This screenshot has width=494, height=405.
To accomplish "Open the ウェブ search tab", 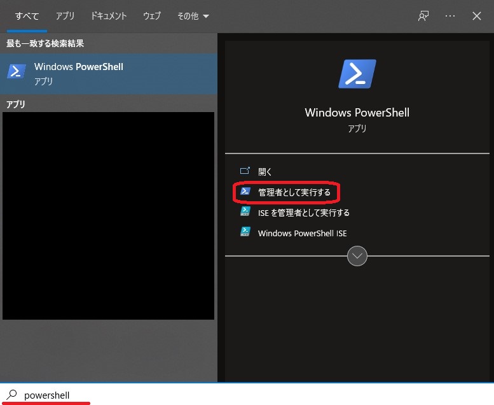I will (x=152, y=16).
